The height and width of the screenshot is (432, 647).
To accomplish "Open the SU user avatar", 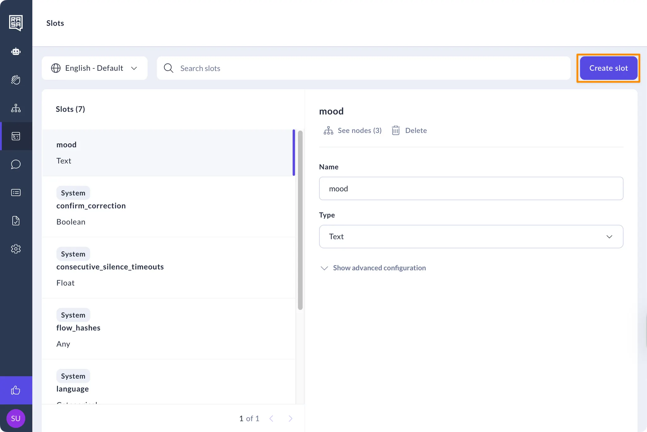I will pyautogui.click(x=16, y=418).
